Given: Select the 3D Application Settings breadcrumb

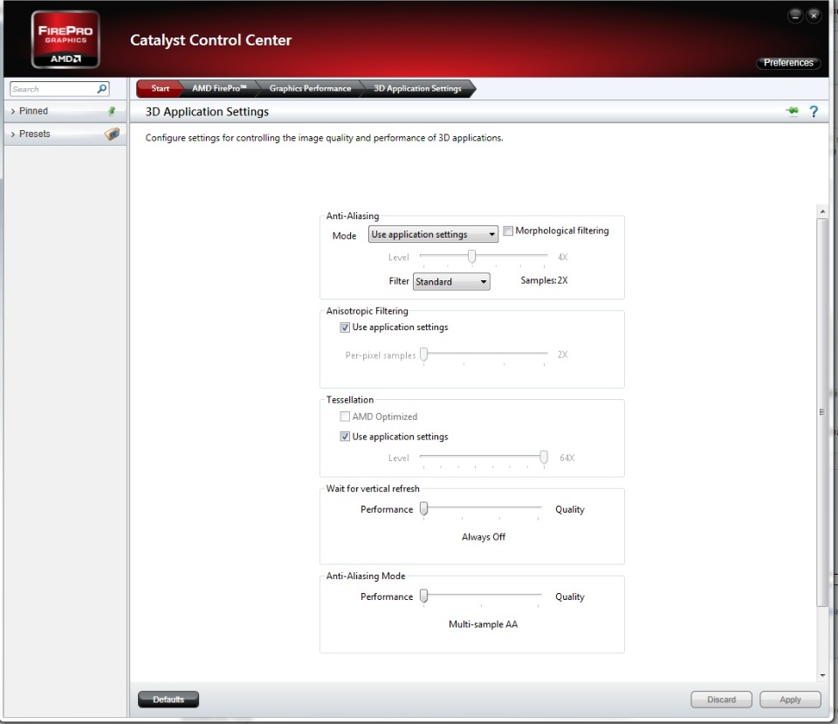Looking at the screenshot, I should point(417,88).
